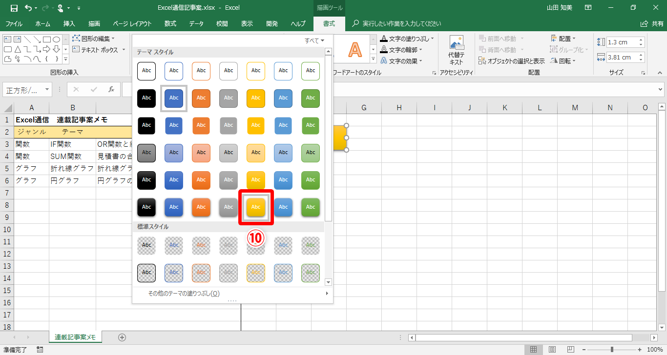The image size is (667, 355).
Task: Select the 連載記事案メモ sheet tab
Action: pyautogui.click(x=75, y=337)
